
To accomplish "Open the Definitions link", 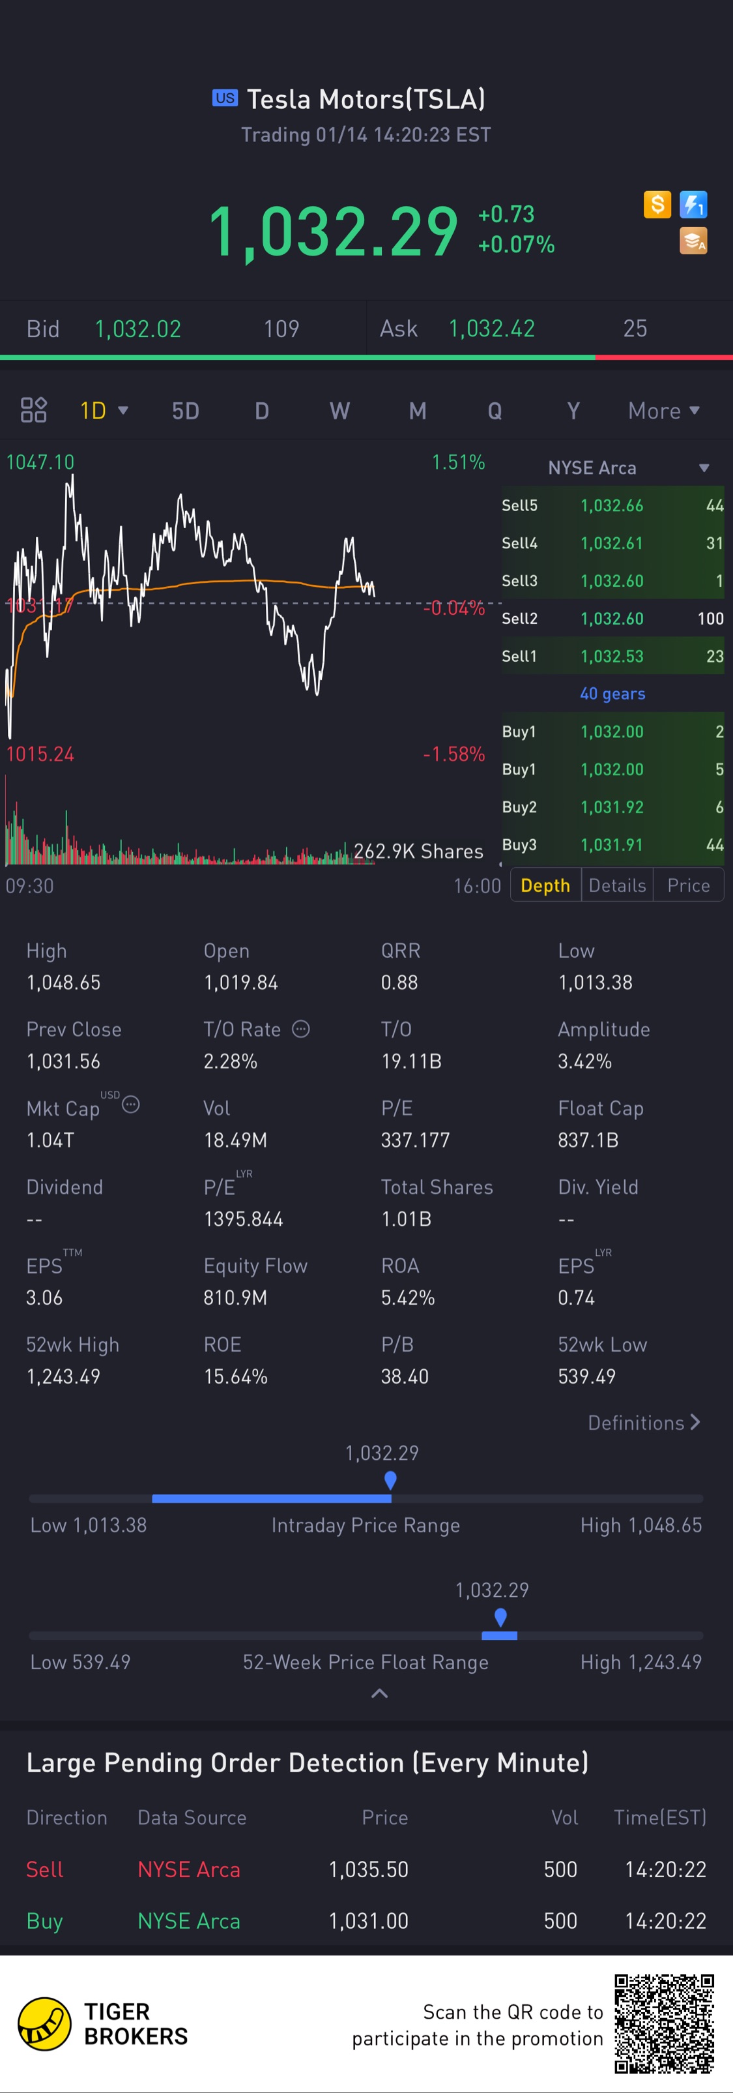I will point(643,1423).
